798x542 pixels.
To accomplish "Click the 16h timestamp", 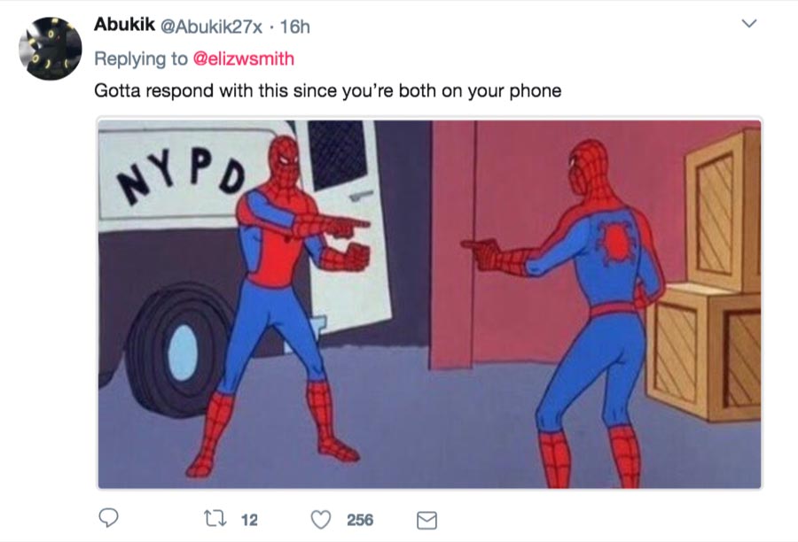I will pyautogui.click(x=294, y=27).
